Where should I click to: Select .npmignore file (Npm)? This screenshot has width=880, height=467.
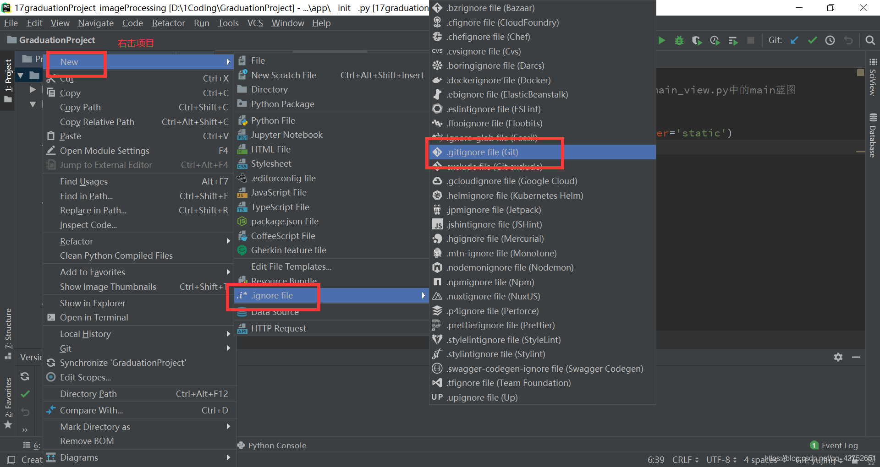coord(543,282)
